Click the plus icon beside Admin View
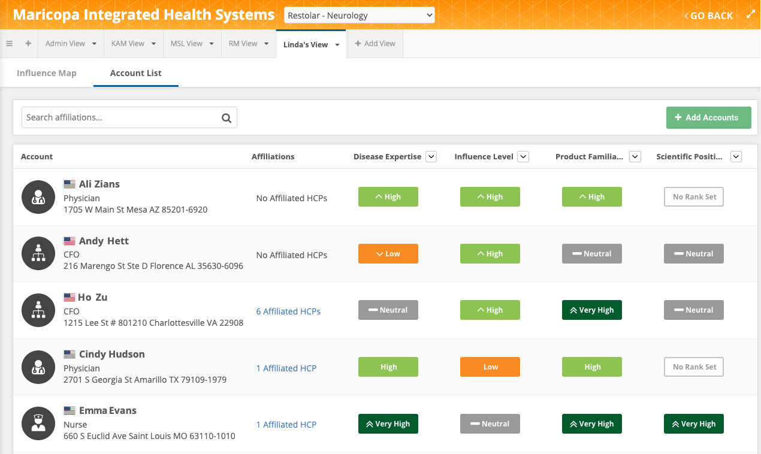Viewport: 761px width, 454px height. click(x=28, y=44)
